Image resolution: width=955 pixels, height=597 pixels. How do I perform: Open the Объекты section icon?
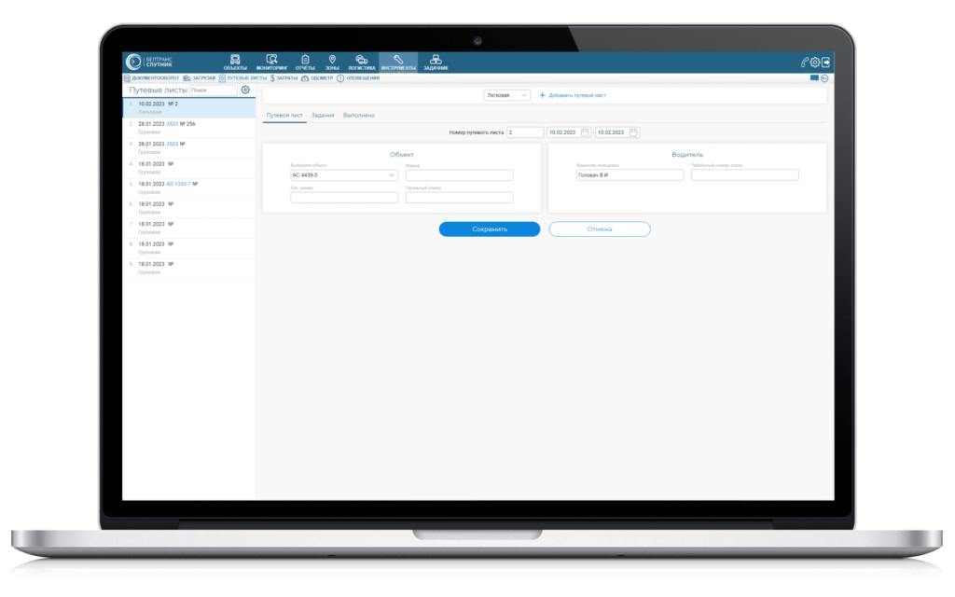click(x=235, y=61)
